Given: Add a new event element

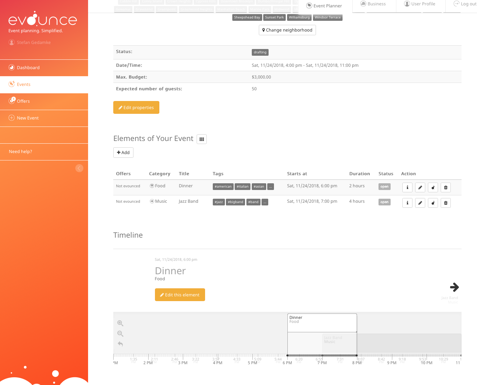Looking at the screenshot, I should 123,152.
